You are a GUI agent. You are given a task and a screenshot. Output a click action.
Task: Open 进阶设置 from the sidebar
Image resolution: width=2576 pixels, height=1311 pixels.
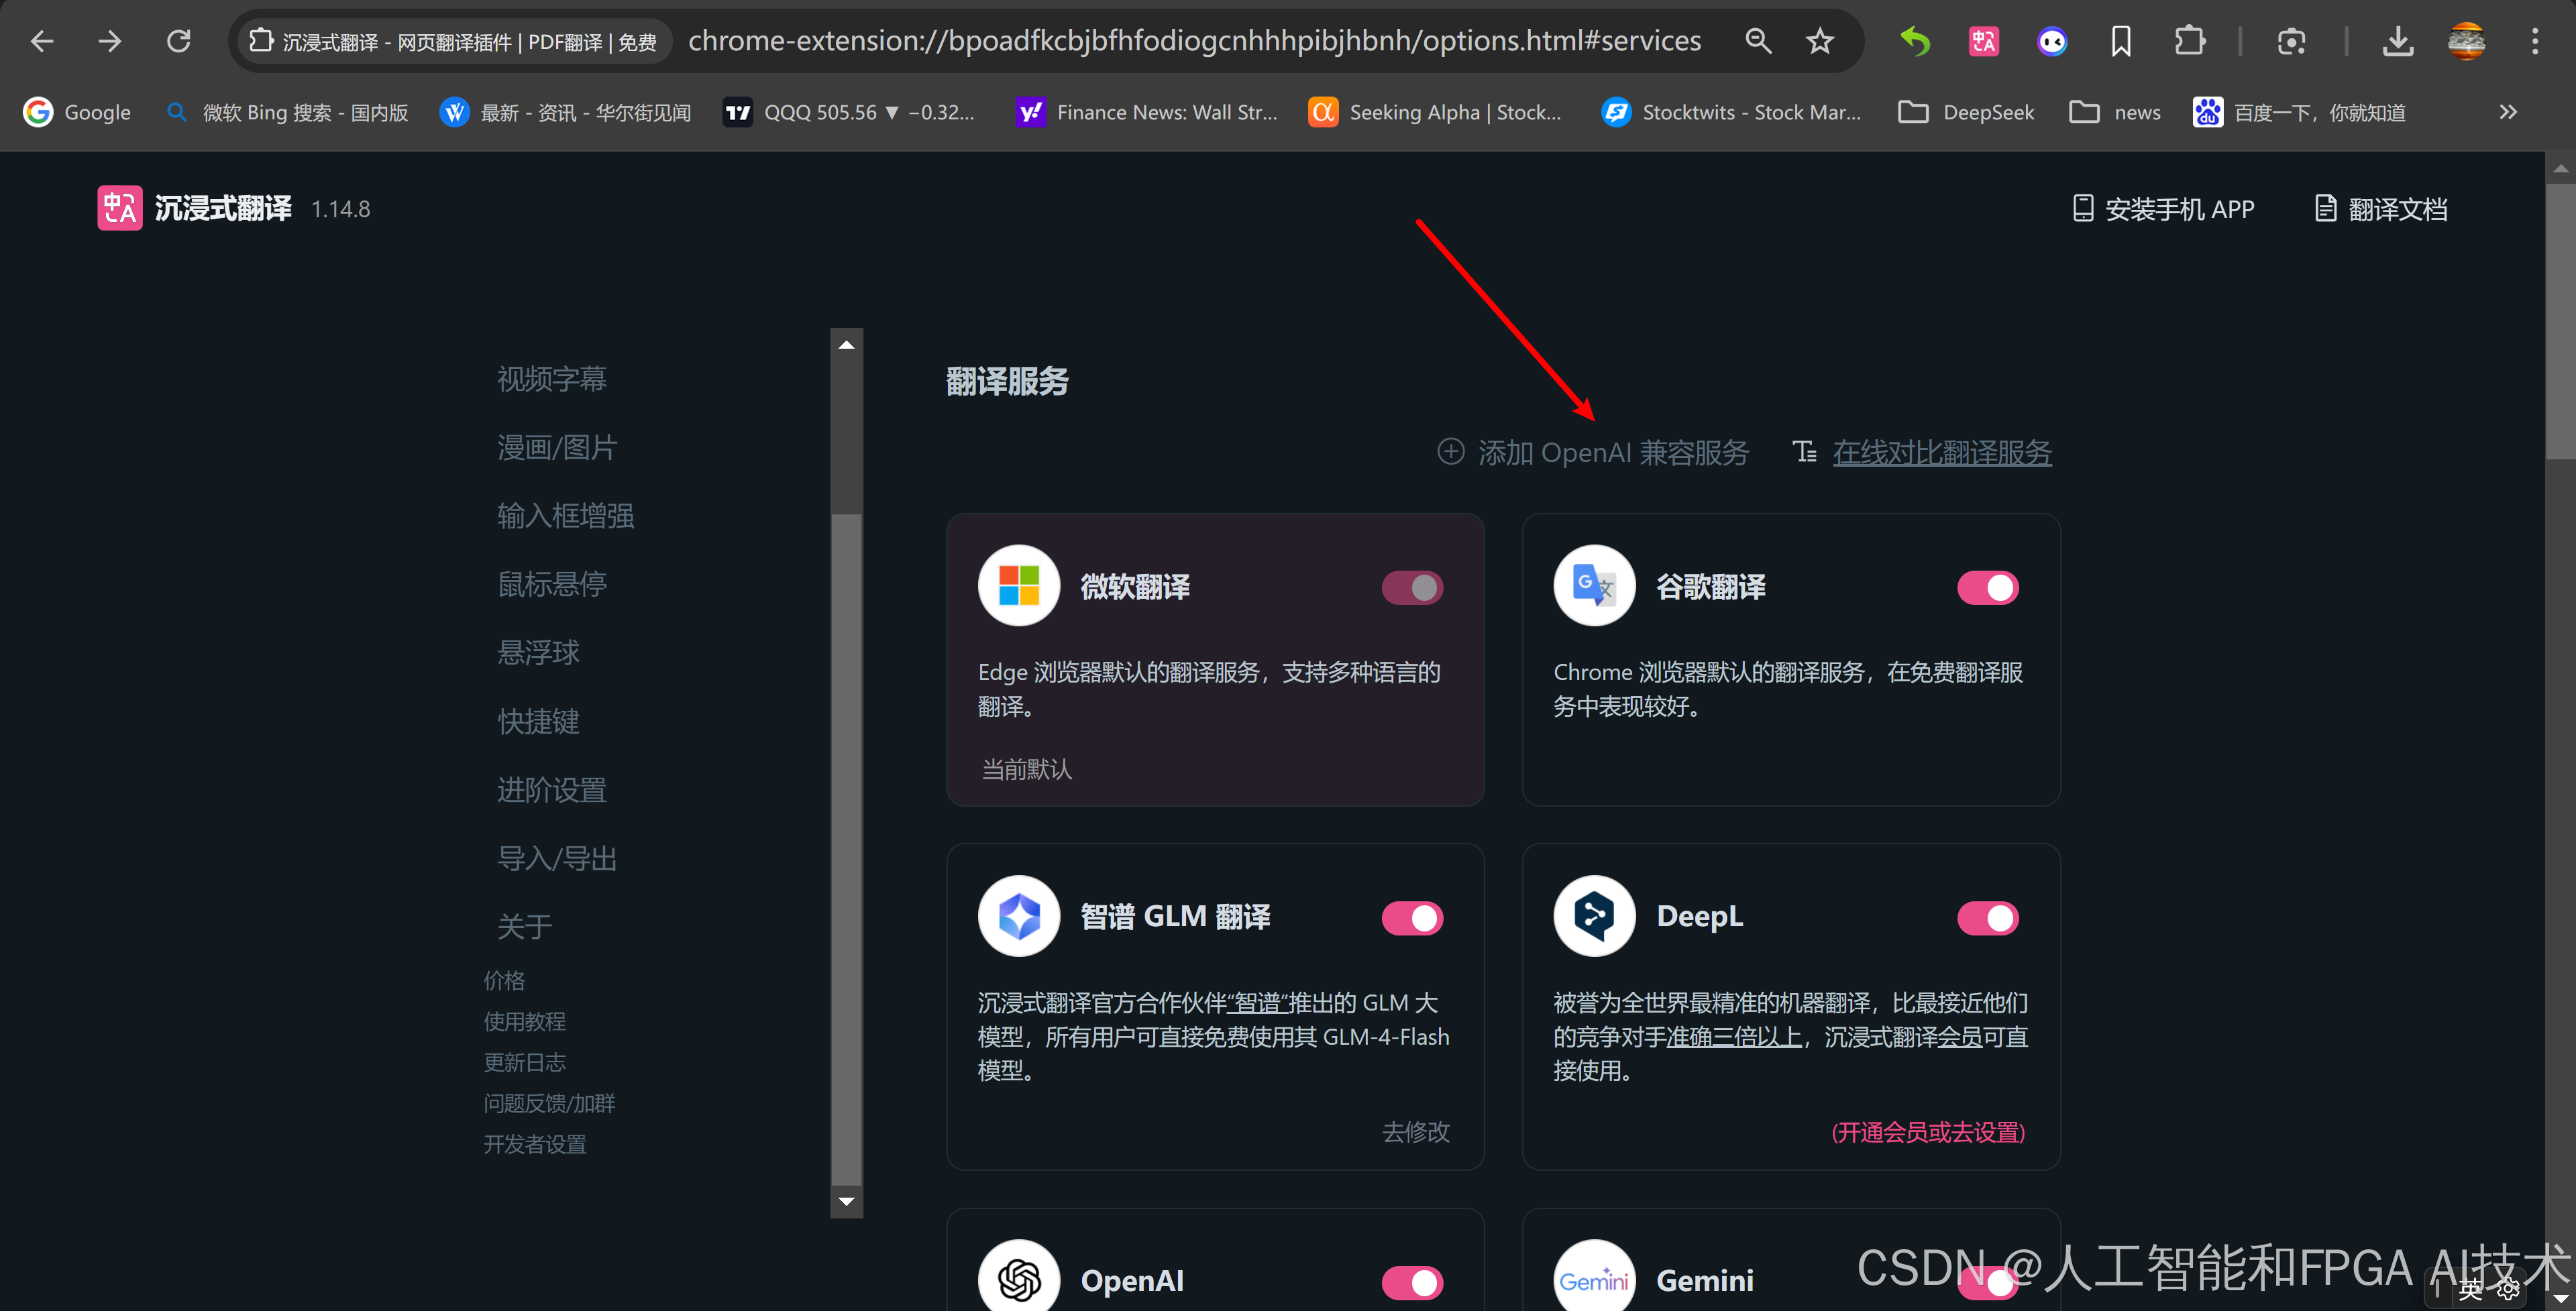551,789
